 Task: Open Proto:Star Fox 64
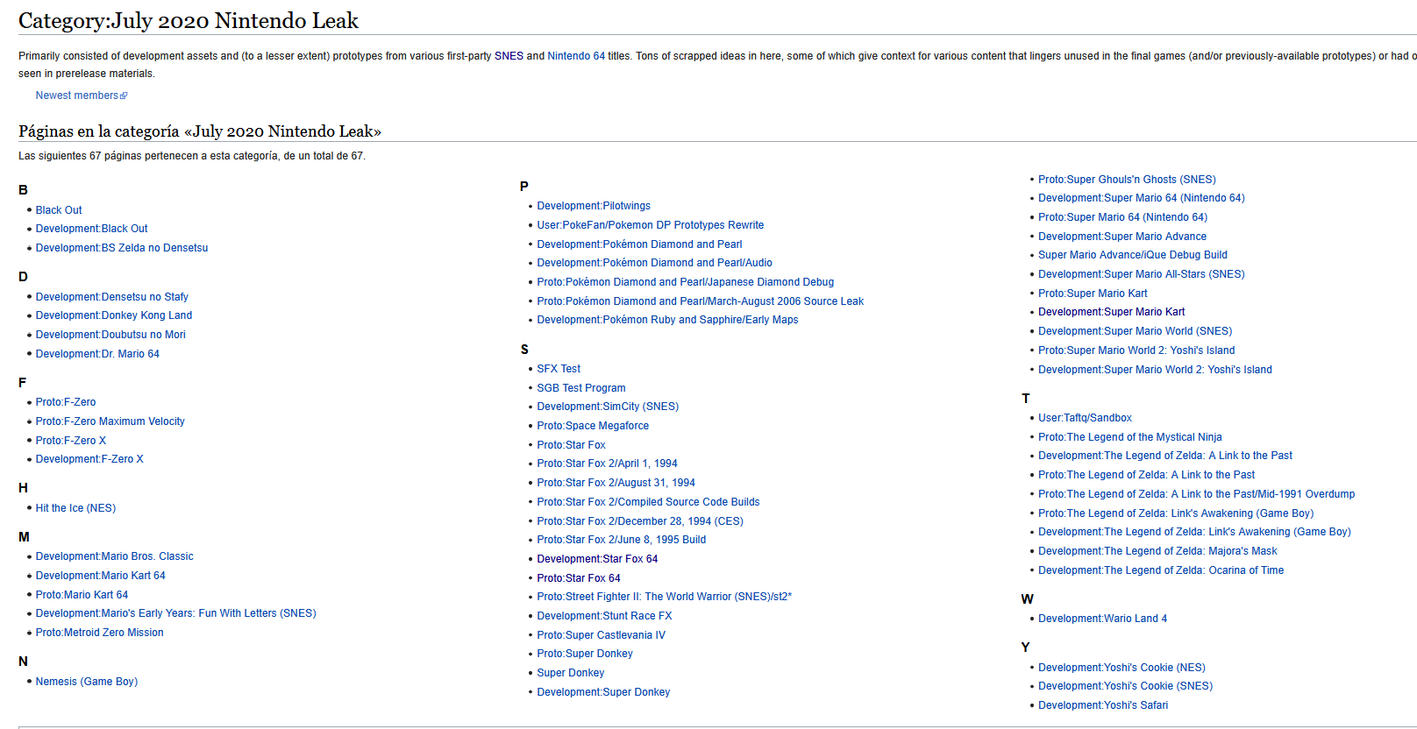point(579,578)
